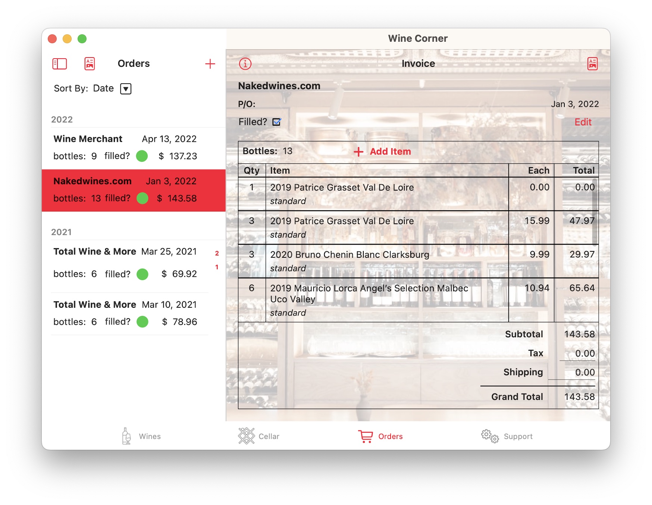Viewport: 652px width, 505px height.
Task: Click the 47.97 total cell
Action: (x=582, y=221)
